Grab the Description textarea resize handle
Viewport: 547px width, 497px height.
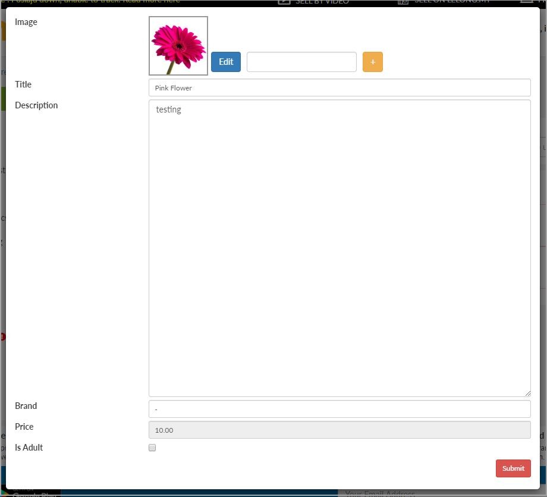click(x=528, y=393)
